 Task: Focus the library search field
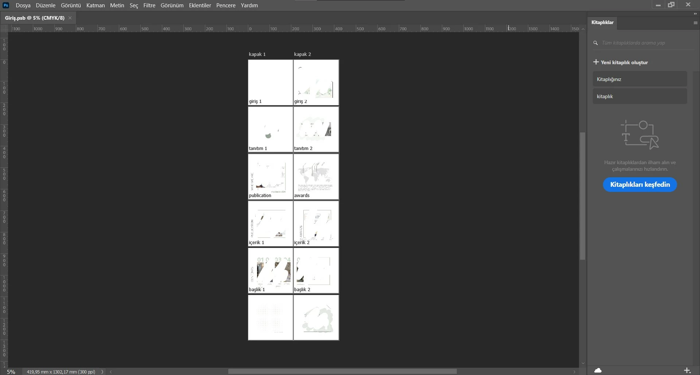tap(643, 43)
